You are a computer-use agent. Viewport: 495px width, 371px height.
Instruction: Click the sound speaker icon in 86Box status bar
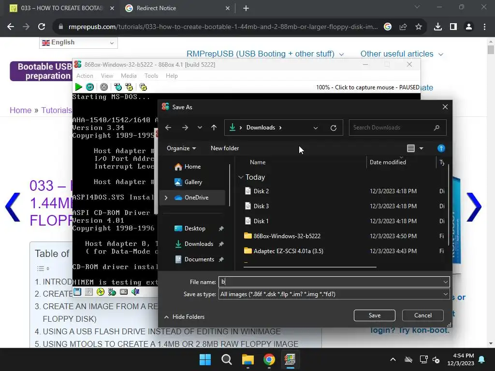pyautogui.click(x=135, y=292)
